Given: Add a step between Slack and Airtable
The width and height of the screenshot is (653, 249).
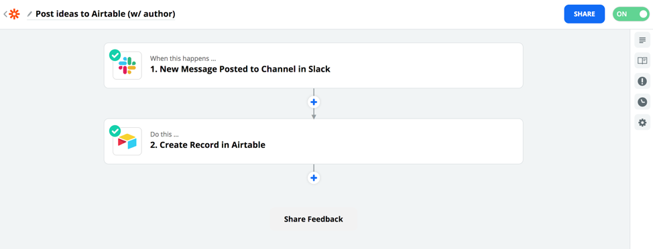Looking at the screenshot, I should [314, 102].
